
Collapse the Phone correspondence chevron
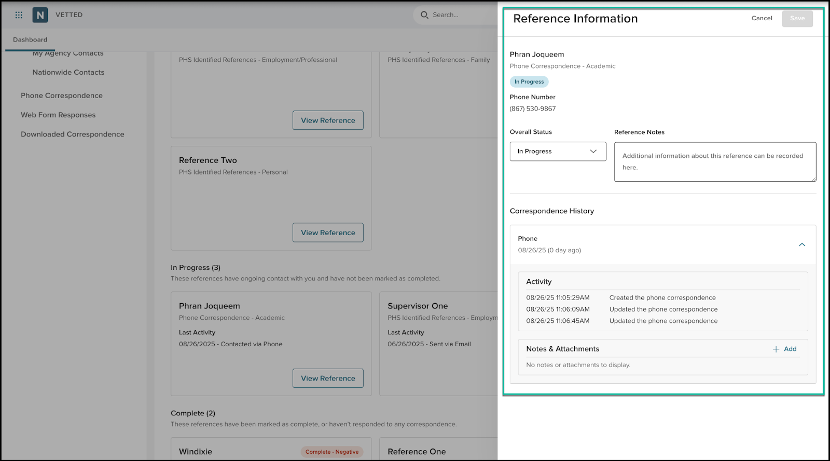pos(802,245)
